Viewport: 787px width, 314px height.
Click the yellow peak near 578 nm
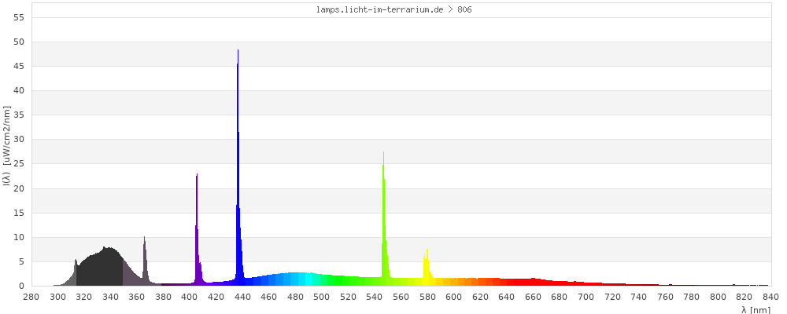click(x=427, y=268)
